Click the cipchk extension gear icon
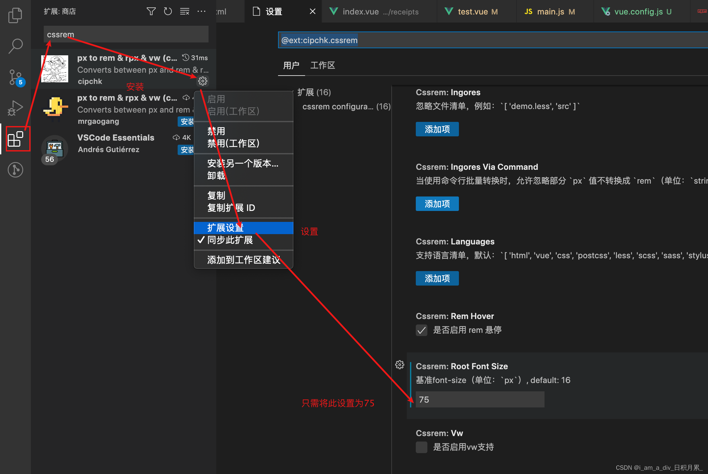 (203, 81)
